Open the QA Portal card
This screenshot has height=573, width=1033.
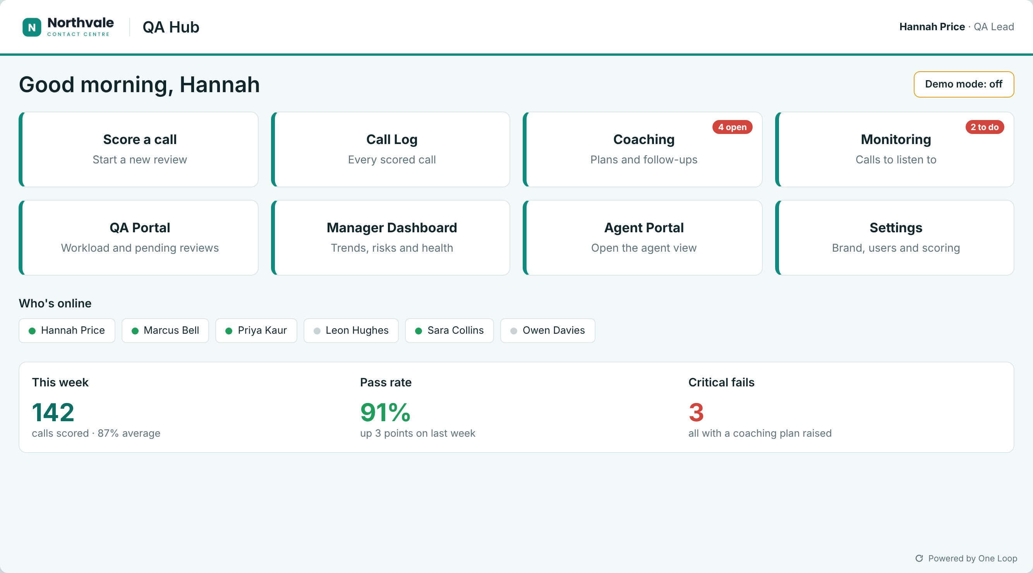pos(139,238)
